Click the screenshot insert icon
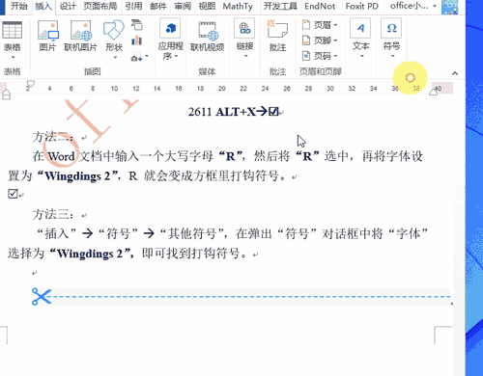Image resolution: width=483 pixels, height=376 pixels. pyautogui.click(x=136, y=57)
